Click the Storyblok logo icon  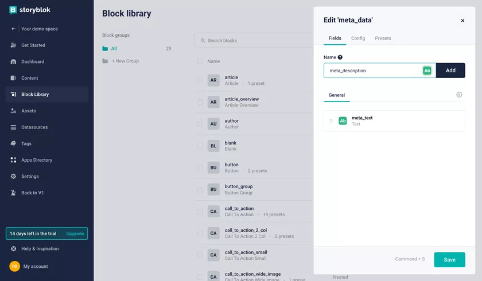[13, 10]
